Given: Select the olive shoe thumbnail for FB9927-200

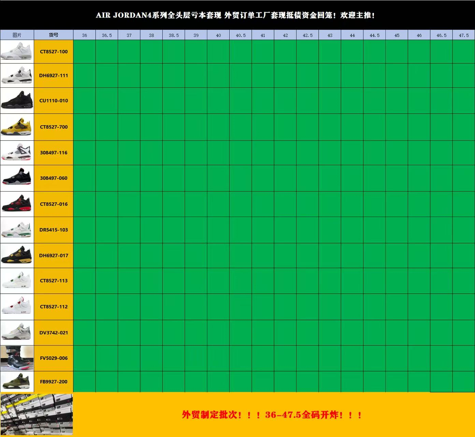Looking at the screenshot, I should tap(17, 382).
